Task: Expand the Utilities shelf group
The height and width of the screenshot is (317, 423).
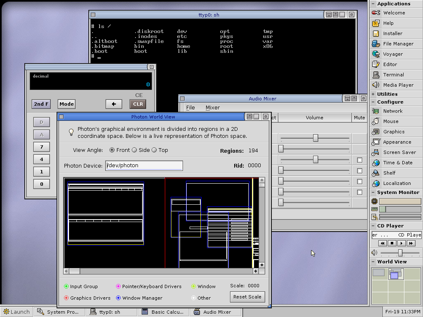Action: [x=387, y=94]
